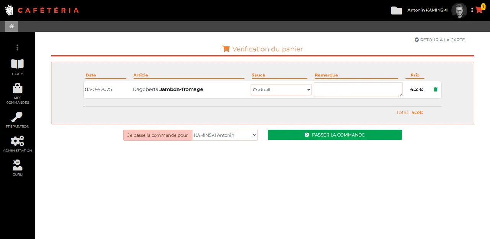490x239 pixels.
Task: Click the Sauce column header
Action: 258,75
